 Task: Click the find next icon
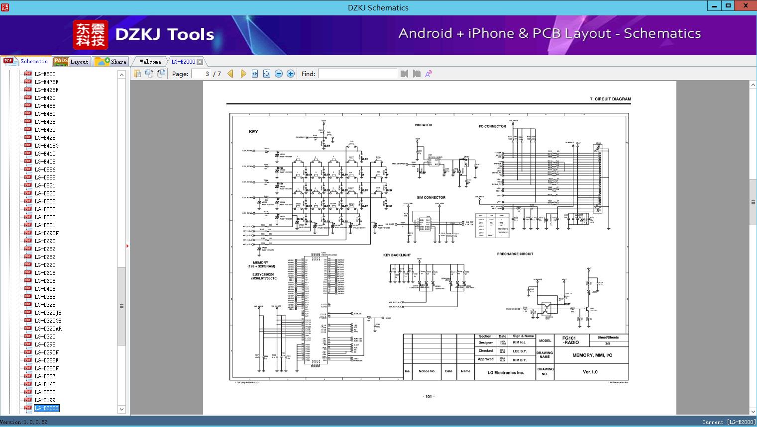pos(417,74)
